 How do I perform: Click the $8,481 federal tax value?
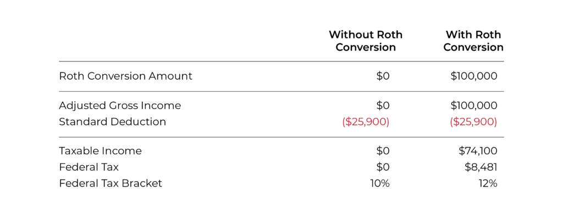[480, 167]
